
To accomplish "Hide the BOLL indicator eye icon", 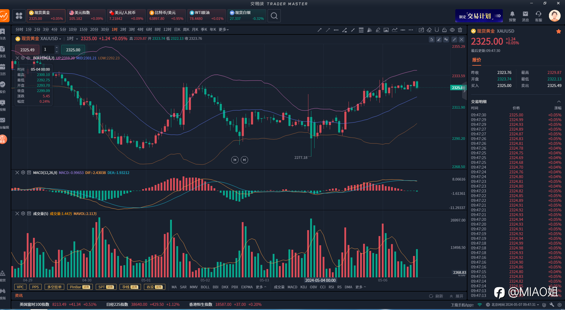I will pos(29,58).
